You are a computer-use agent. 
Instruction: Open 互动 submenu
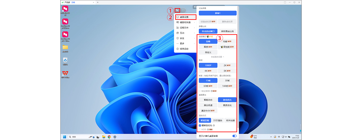(186, 33)
